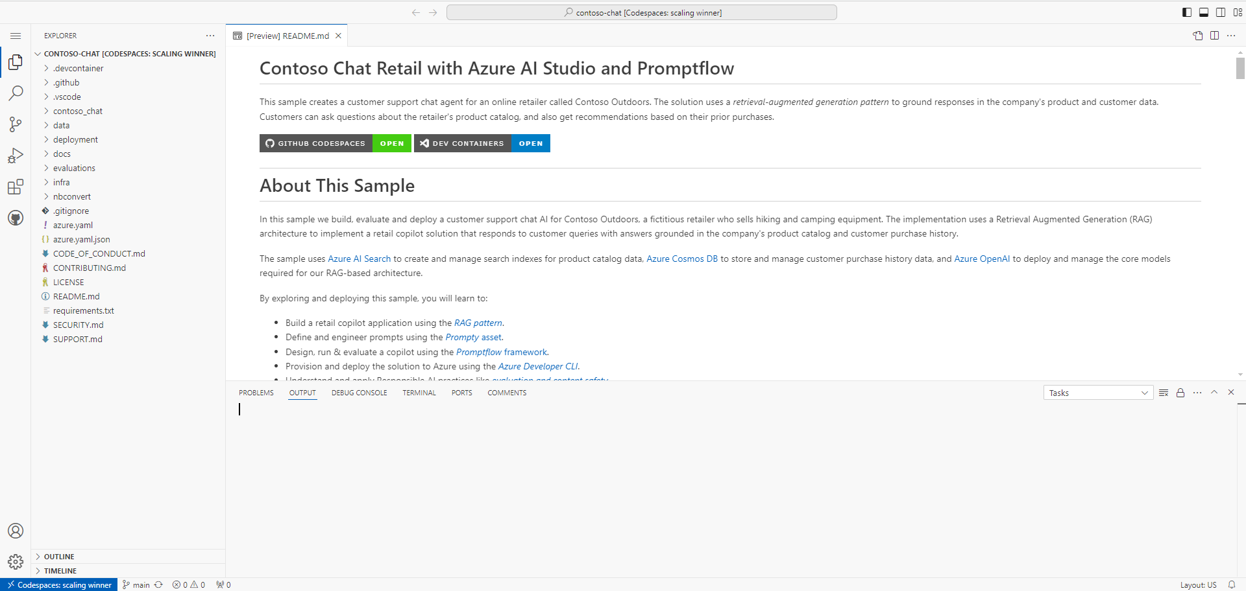
Task: Toggle the bottom panel visibility
Action: tap(1204, 12)
